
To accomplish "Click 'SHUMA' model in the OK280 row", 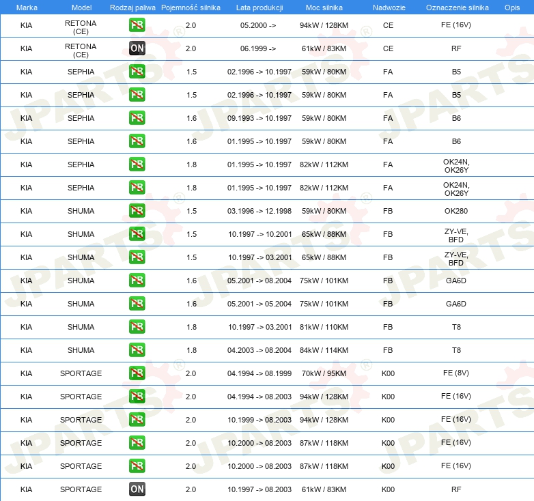I will tap(81, 211).
